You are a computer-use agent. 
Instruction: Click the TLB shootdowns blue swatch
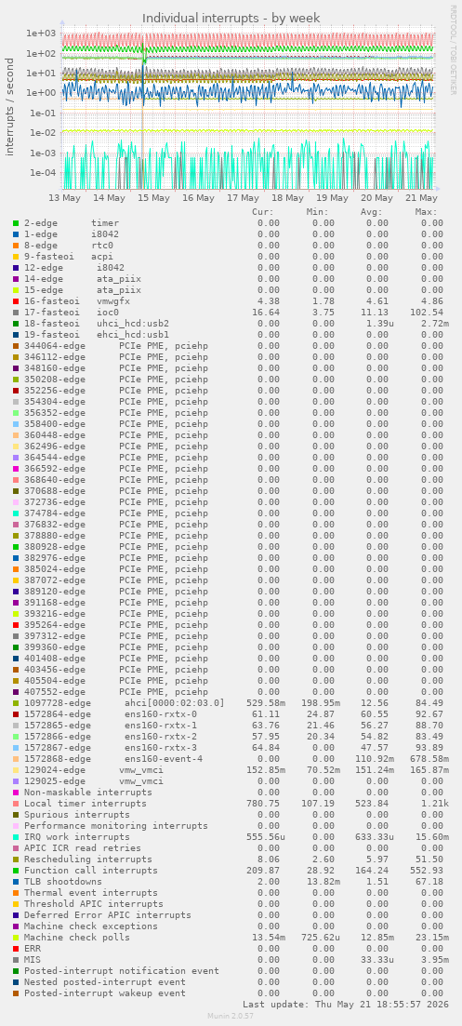coord(16,881)
